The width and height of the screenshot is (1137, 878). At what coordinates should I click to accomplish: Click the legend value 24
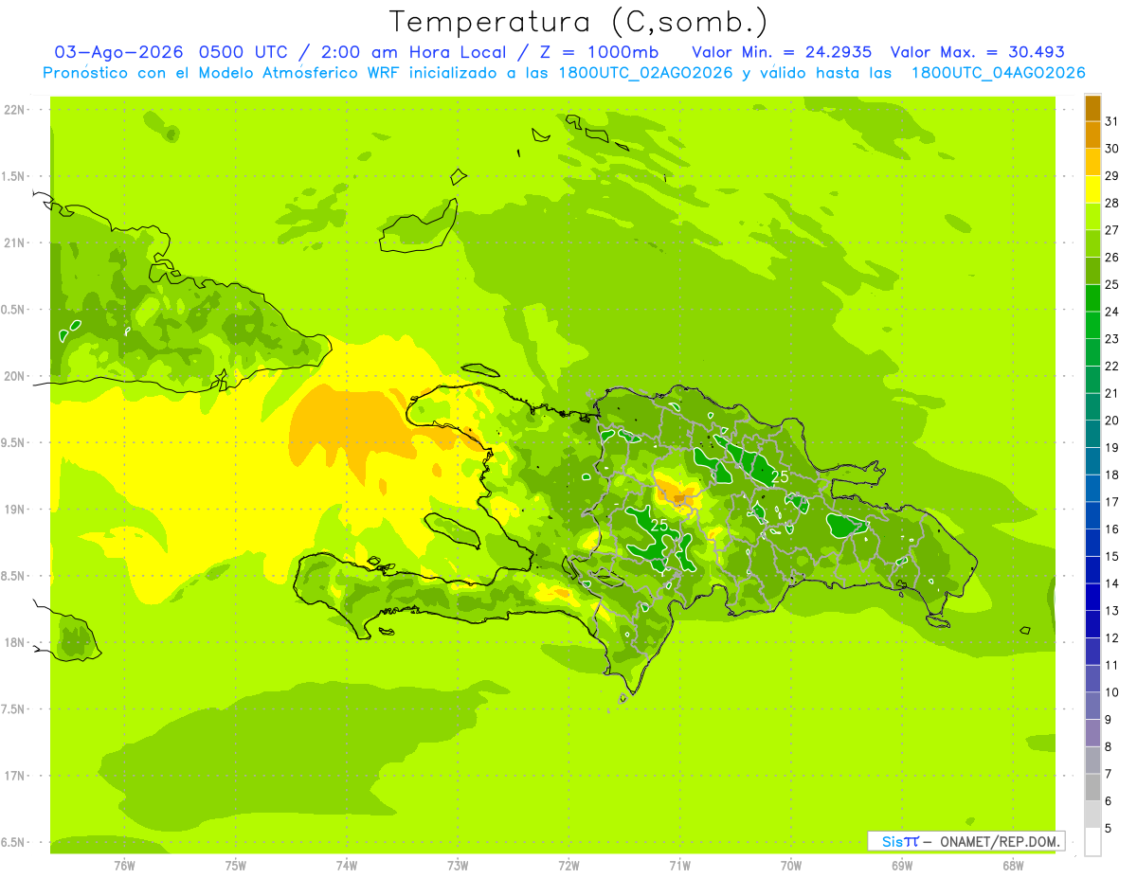click(x=1112, y=312)
